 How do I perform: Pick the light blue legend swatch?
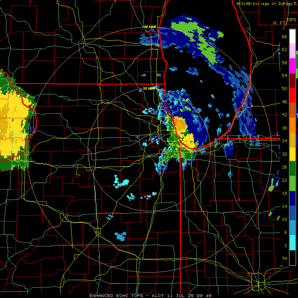point(292,228)
